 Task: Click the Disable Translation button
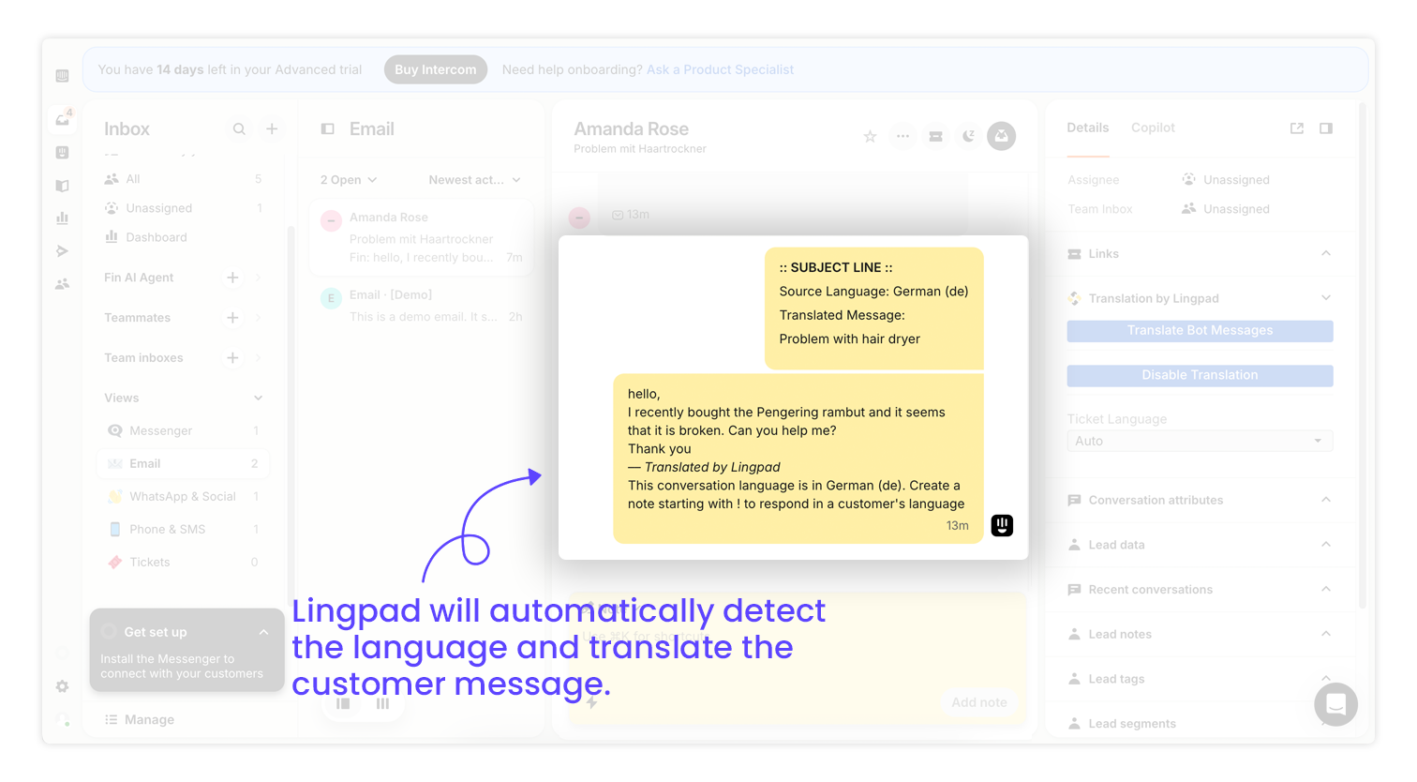point(1200,375)
